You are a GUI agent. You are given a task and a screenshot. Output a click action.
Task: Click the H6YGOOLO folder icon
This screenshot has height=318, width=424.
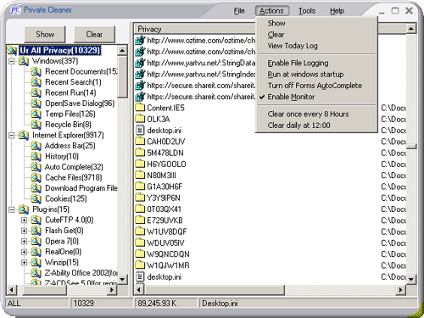click(x=140, y=164)
